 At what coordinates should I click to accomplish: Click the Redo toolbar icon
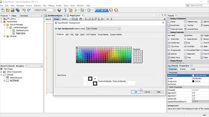(29, 10)
